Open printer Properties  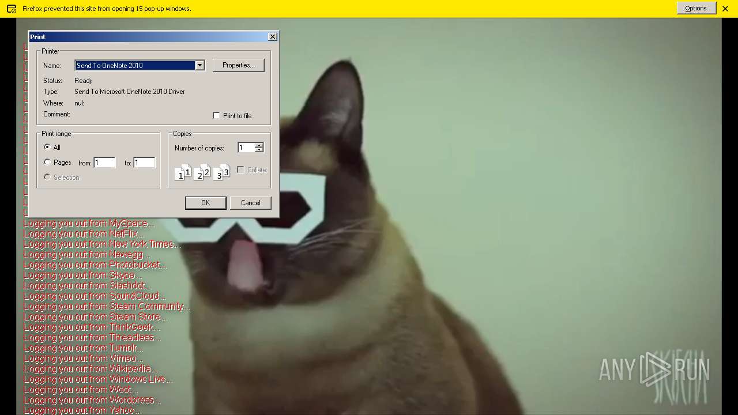click(239, 65)
